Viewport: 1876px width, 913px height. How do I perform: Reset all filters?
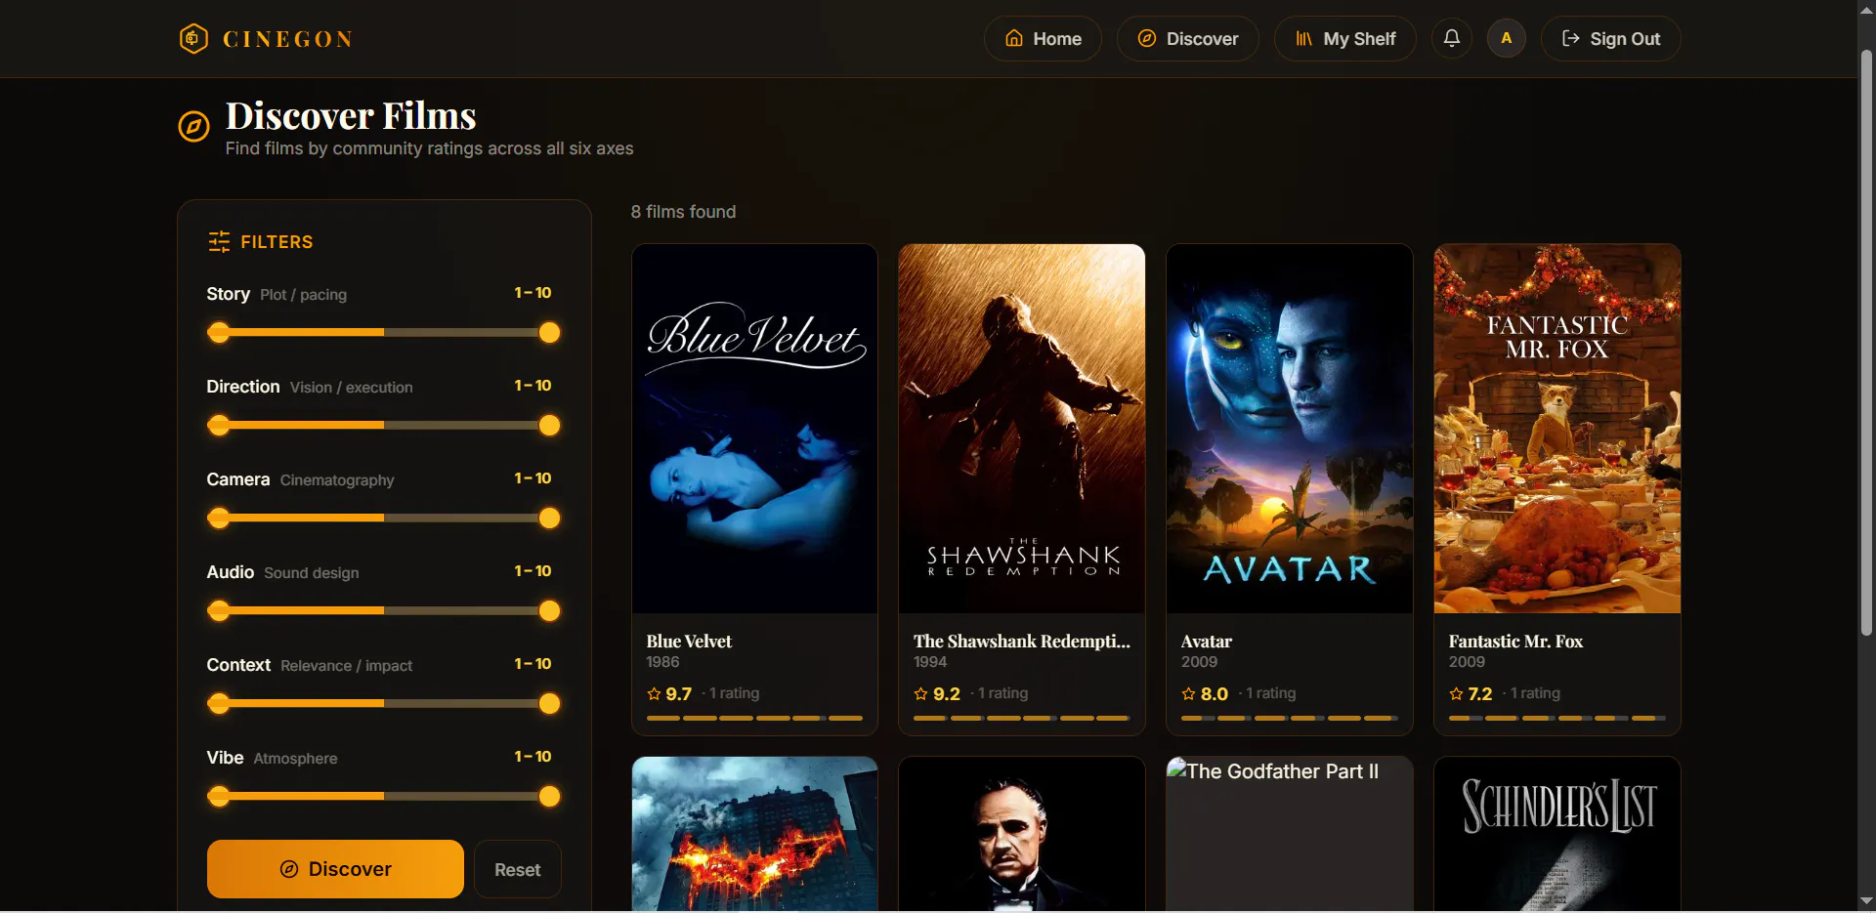coord(517,869)
